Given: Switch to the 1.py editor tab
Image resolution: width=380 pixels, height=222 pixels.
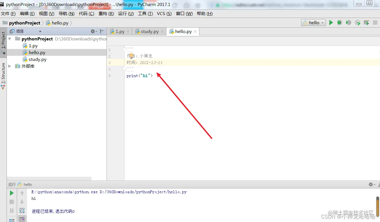Looking at the screenshot, I should [x=120, y=32].
